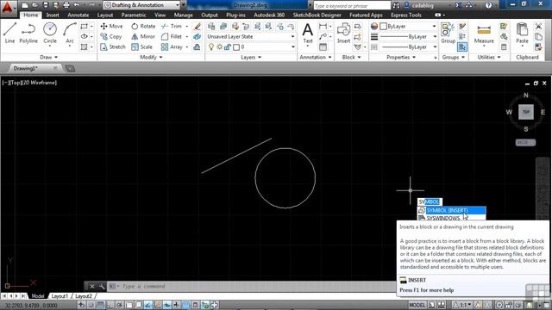This screenshot has height=310, width=552.
Task: Choose the Rotate command
Action: pyautogui.click(x=143, y=26)
